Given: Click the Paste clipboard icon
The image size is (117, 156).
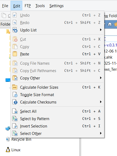Looking at the screenshot, I should click(x=15, y=54).
